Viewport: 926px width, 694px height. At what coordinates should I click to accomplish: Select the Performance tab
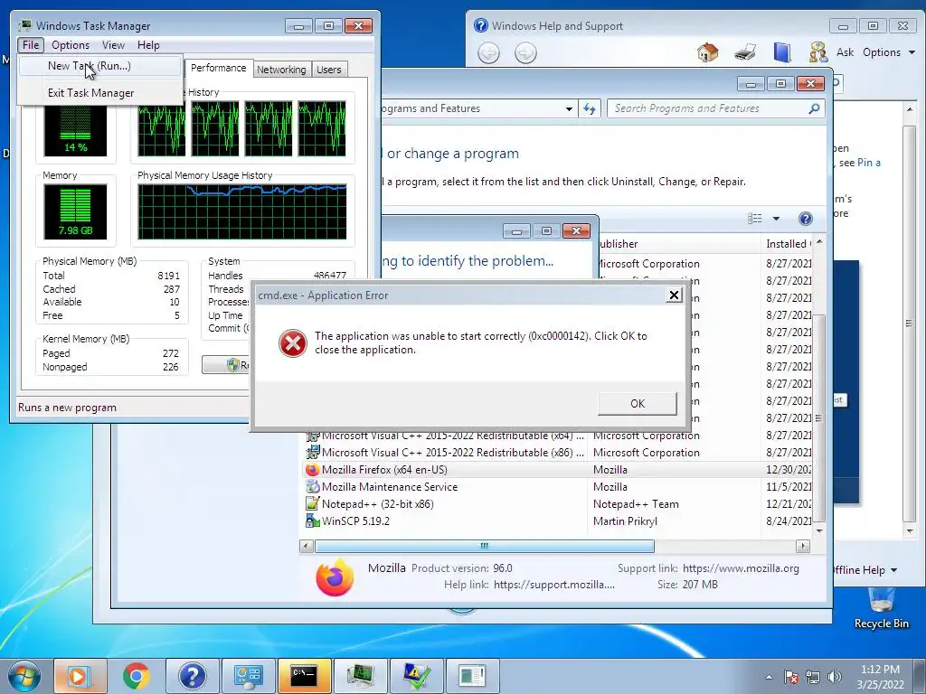tap(219, 68)
